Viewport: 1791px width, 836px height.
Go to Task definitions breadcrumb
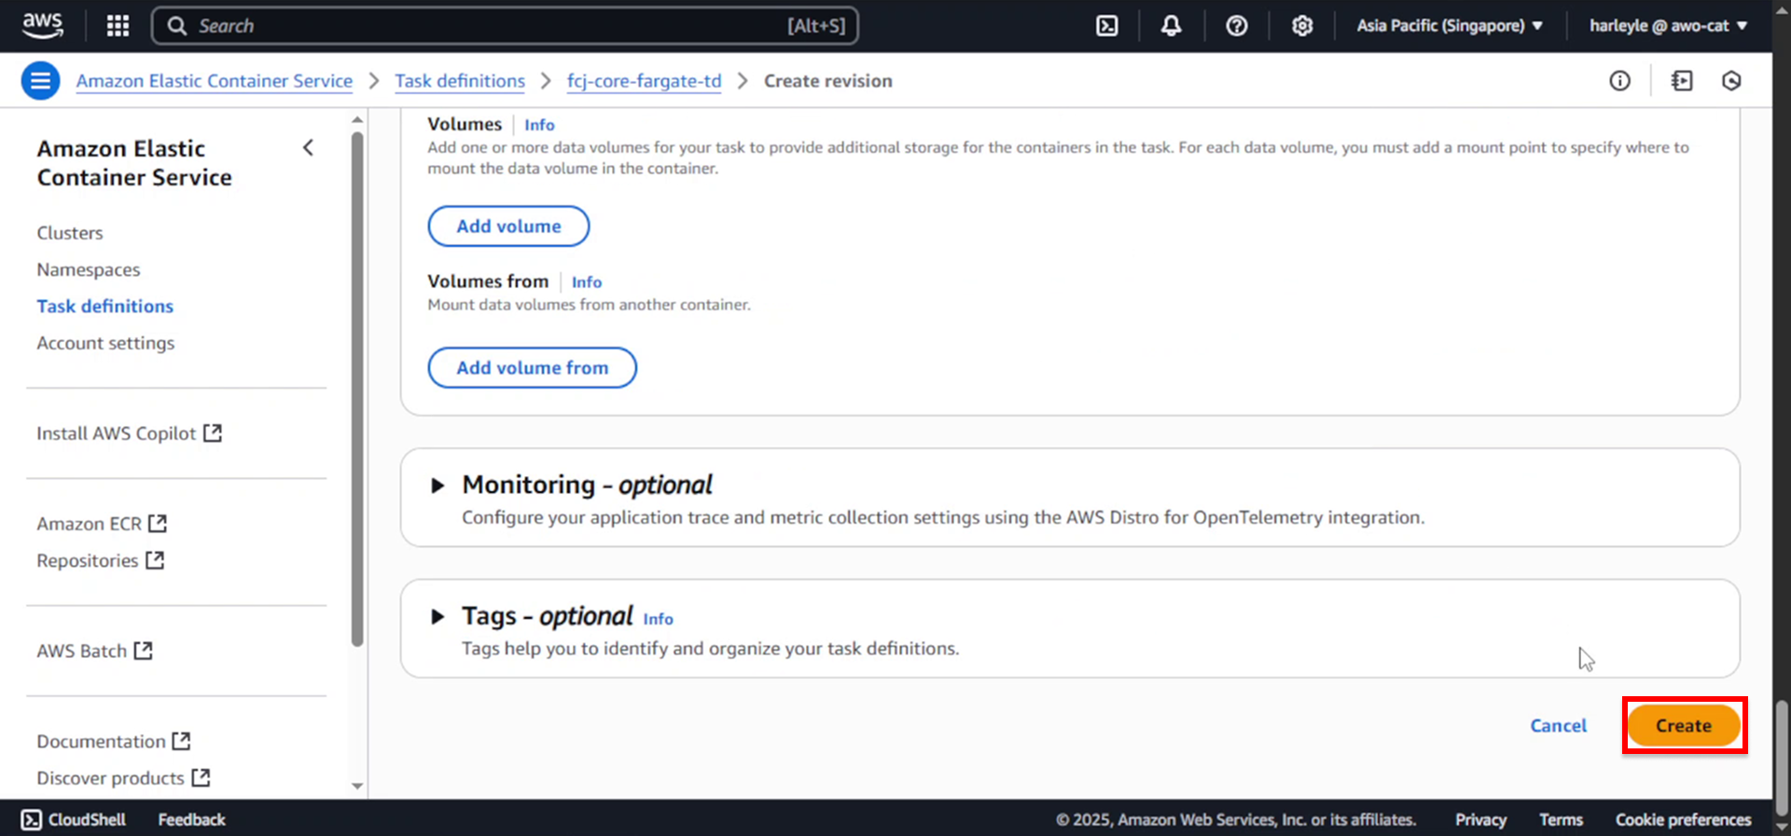(460, 81)
